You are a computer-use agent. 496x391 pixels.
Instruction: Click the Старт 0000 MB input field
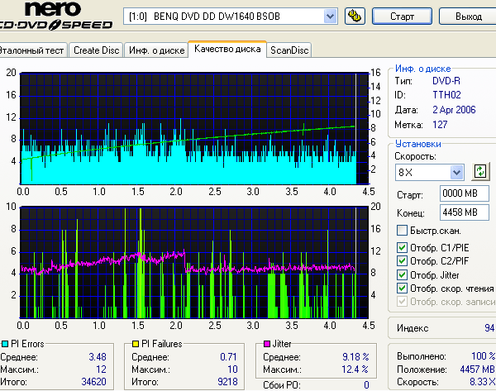[465, 193]
